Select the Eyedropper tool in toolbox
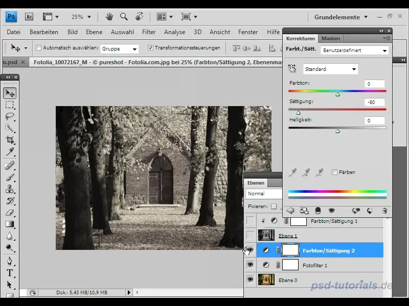This screenshot has height=306, width=409. point(10,151)
